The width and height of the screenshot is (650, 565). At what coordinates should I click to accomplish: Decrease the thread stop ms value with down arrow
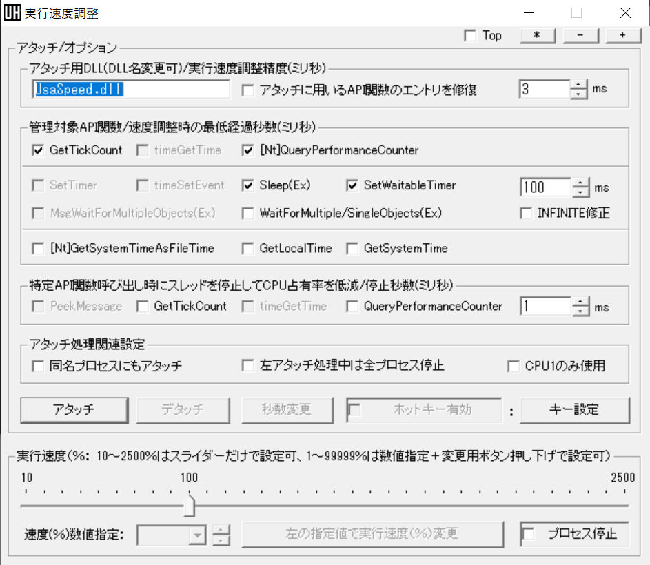point(581,311)
